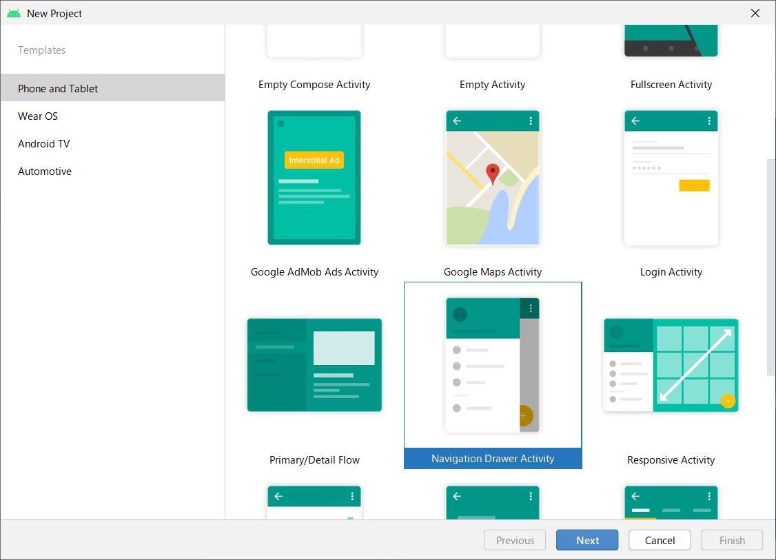Pick the Fullscreen Activity template preview
Image resolution: width=776 pixels, height=560 pixels.
click(x=671, y=41)
